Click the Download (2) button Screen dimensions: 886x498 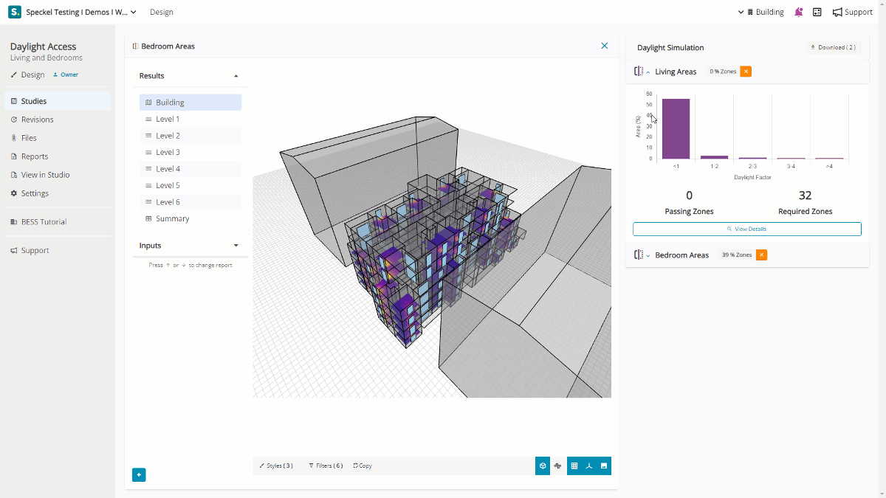point(833,47)
